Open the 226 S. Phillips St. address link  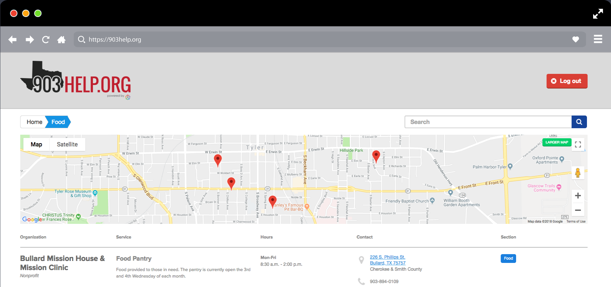coord(387,257)
